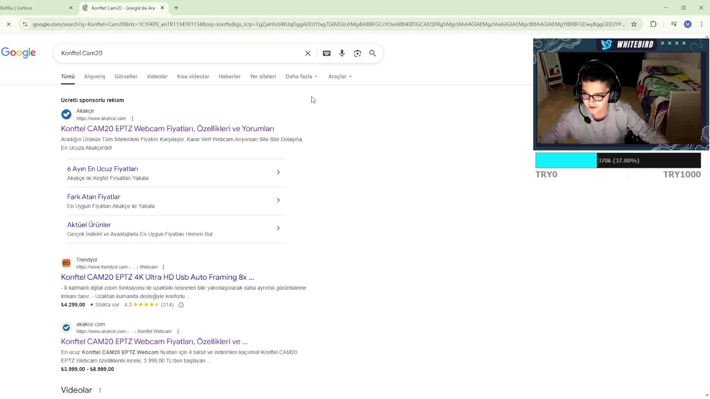710x399 pixels.
Task: Switch to Videolar tab
Action: [157, 76]
